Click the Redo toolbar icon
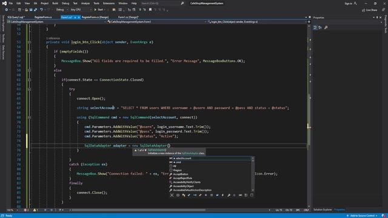 click(x=48, y=10)
